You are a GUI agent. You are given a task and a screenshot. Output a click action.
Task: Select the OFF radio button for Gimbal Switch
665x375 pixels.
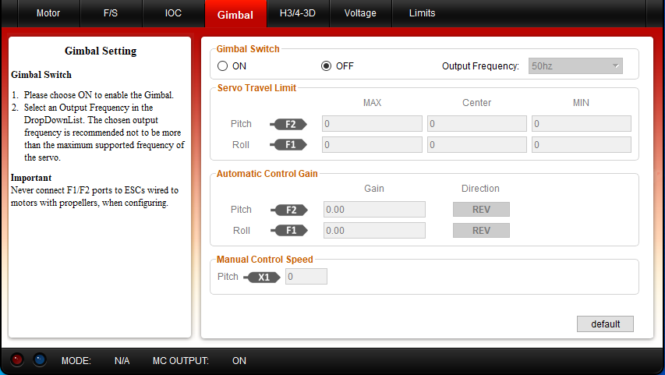click(x=327, y=66)
